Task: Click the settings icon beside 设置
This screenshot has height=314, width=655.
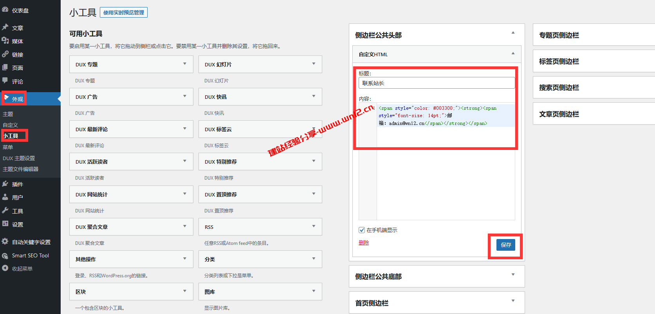Action: pyautogui.click(x=5, y=224)
